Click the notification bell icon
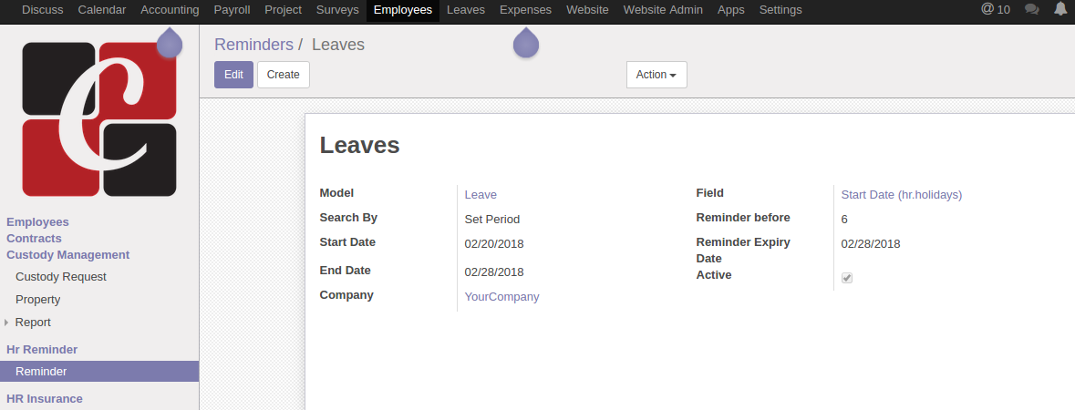1075x410 pixels. (x=1060, y=10)
